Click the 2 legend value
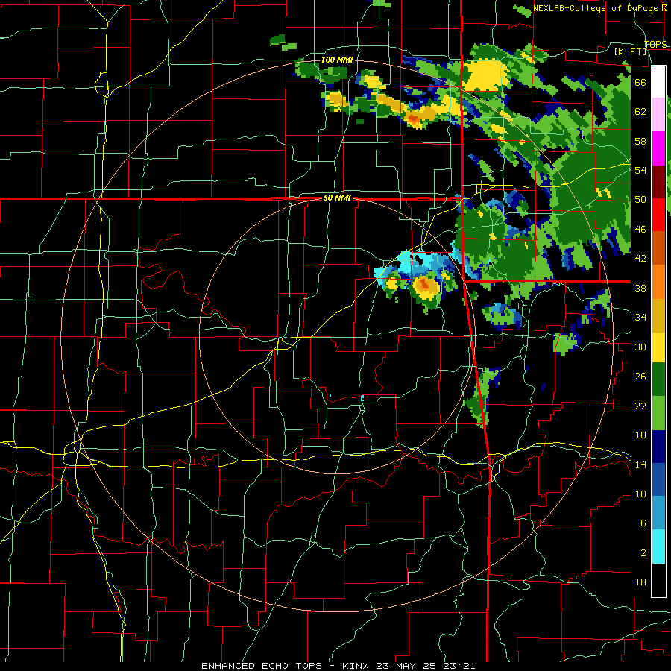Image resolution: width=671 pixels, height=671 pixels. pyautogui.click(x=643, y=552)
